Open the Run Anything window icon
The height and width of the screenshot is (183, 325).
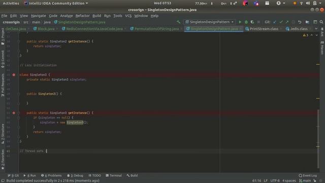click(315, 22)
